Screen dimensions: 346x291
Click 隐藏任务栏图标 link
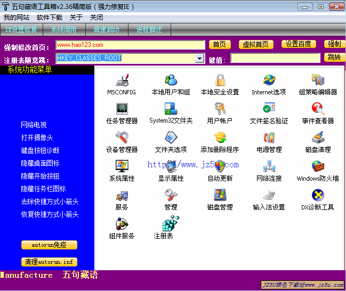44,189
